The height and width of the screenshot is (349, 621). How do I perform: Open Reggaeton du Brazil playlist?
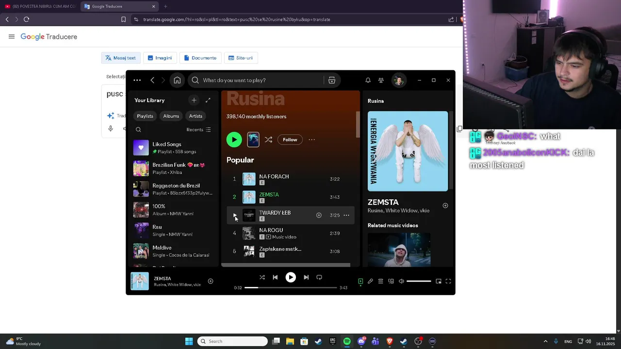[174, 189]
